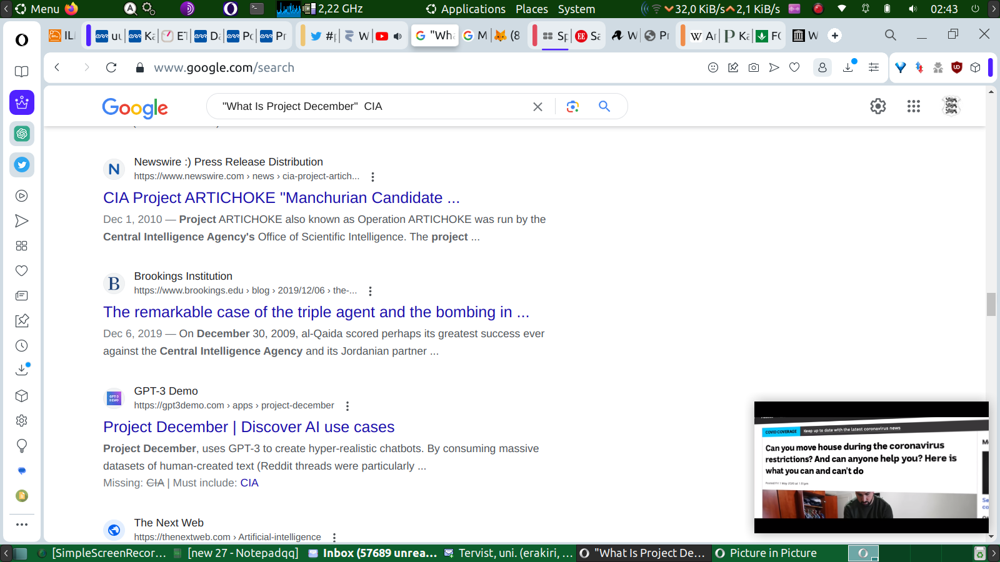Open Notepadqq window from the taskbar
Image resolution: width=1000 pixels, height=562 pixels.
(x=236, y=553)
